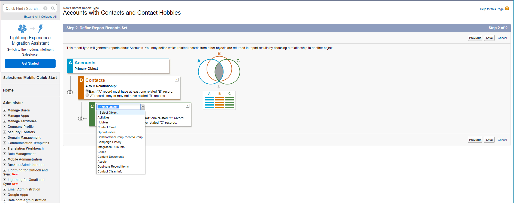This screenshot has height=203, width=514.
Task: Expand Company Profile section
Action: pyautogui.click(x=4, y=127)
